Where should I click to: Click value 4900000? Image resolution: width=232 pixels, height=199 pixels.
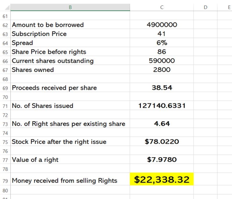pos(162,25)
